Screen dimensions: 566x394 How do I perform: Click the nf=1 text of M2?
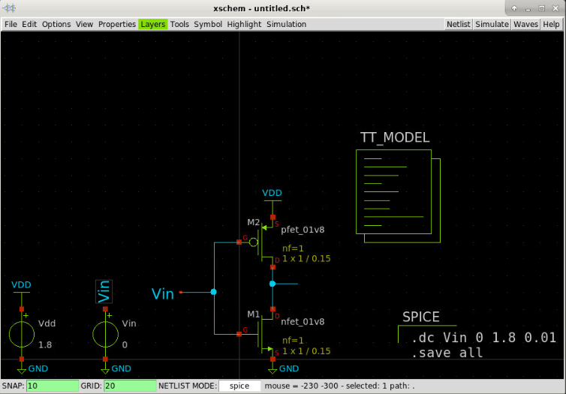coord(293,248)
